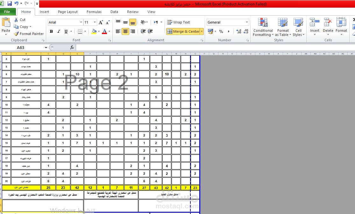Screen dimensions: 355x214
Task: Decrease decimal places
Action: 246,31
